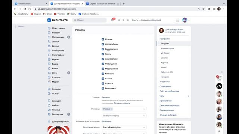Viewport: 239px width, 134px height.
Task: Skip to next track in player
Action: [128, 20]
